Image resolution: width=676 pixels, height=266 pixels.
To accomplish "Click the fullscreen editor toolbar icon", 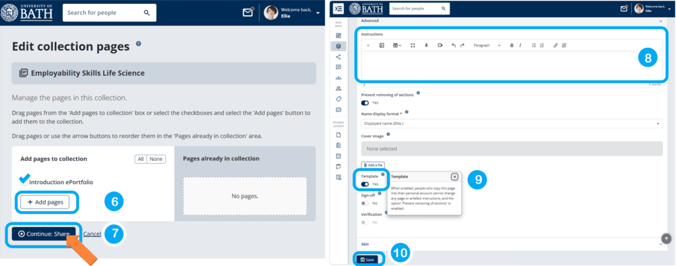I will tap(413, 46).
